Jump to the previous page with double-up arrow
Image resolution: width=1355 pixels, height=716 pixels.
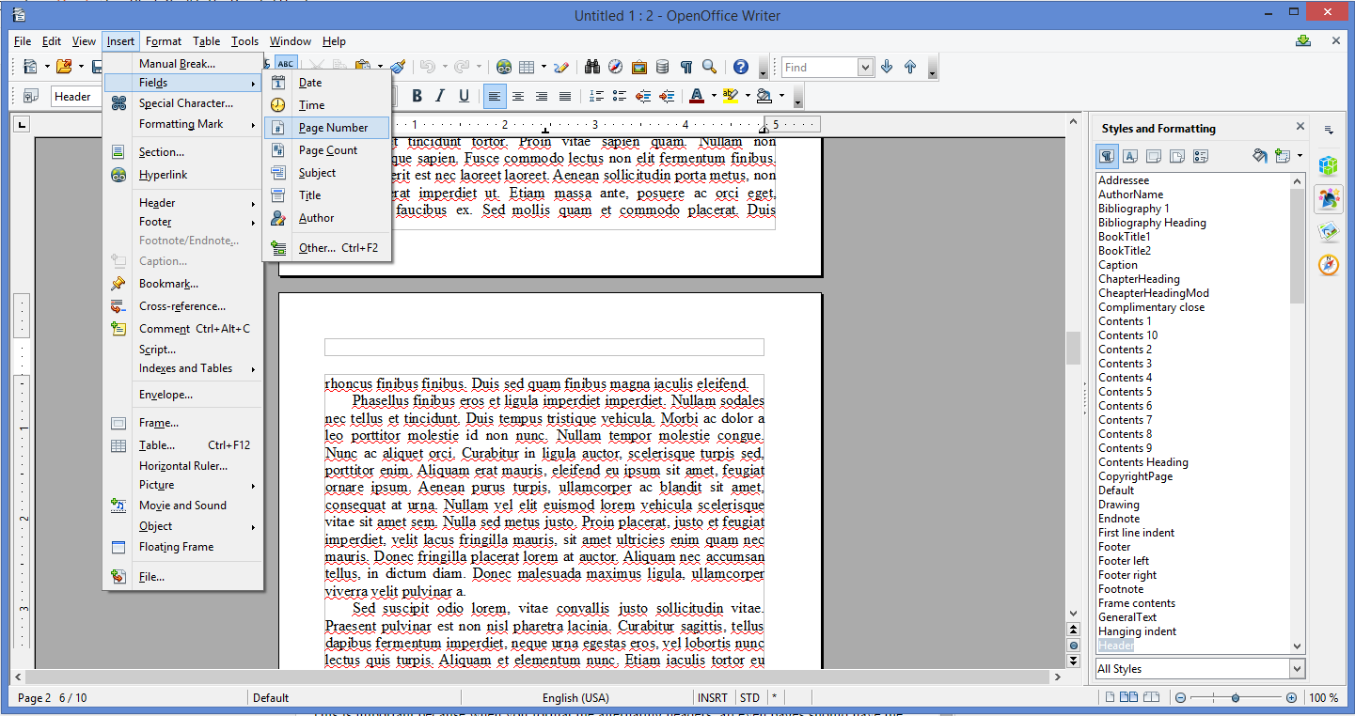tap(1073, 630)
